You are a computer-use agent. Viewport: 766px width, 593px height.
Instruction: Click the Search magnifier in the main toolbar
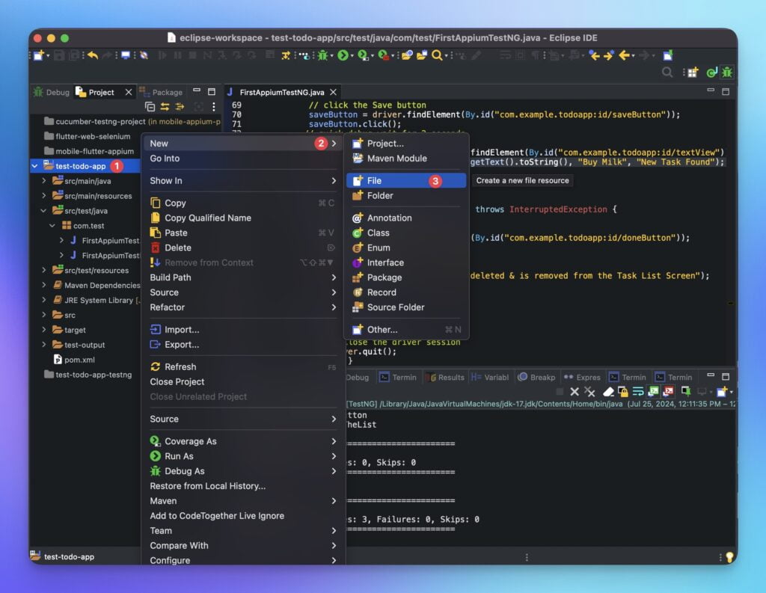coord(437,55)
